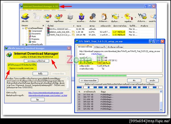Click the blue connection segments bar
The width and height of the screenshot is (171, 124).
pos(120,87)
